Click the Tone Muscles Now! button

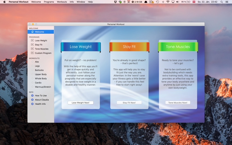coord(178,103)
